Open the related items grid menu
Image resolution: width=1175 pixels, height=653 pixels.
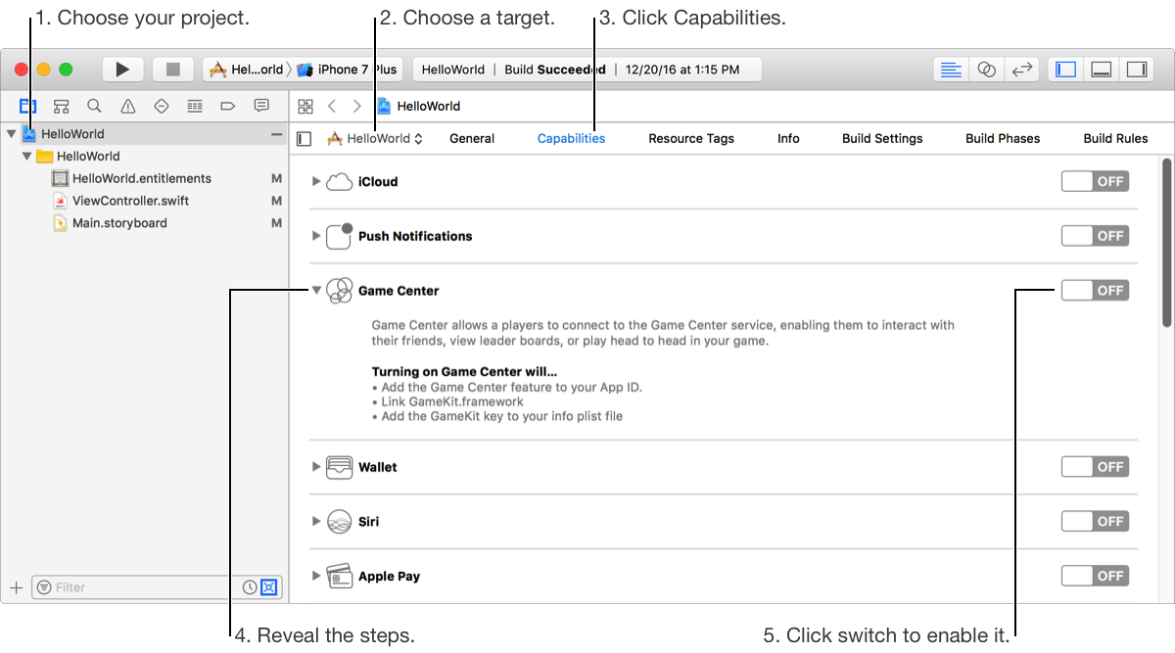[305, 106]
